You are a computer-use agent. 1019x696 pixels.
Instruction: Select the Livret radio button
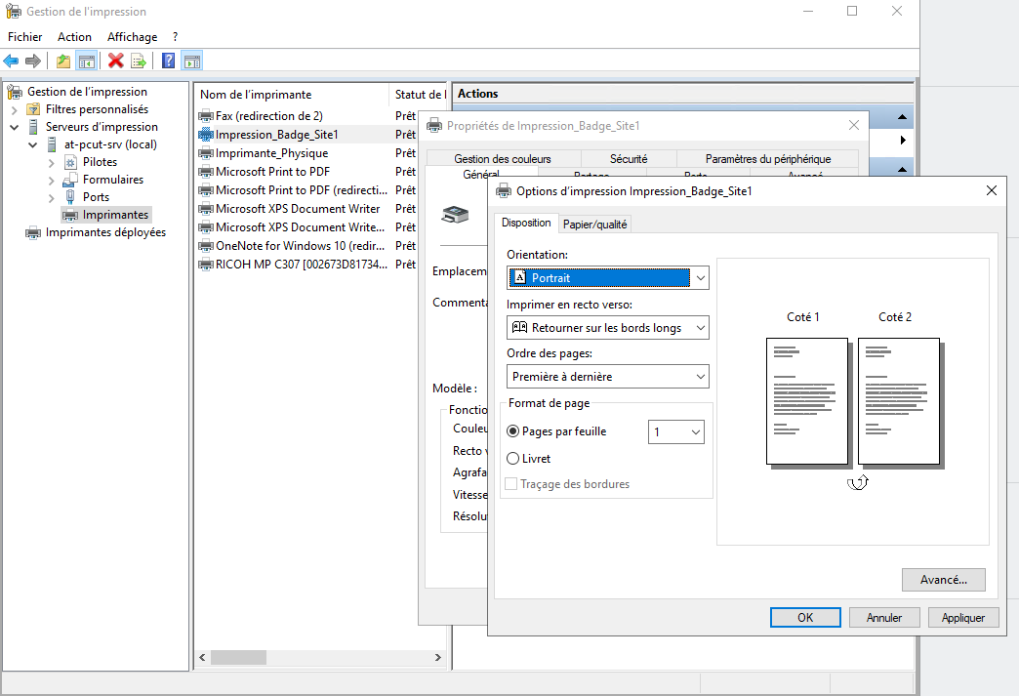(x=514, y=458)
